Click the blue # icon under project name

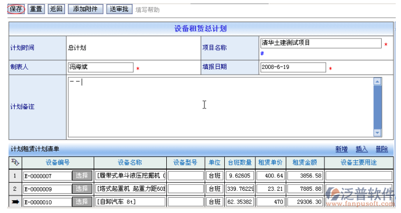[262, 53]
